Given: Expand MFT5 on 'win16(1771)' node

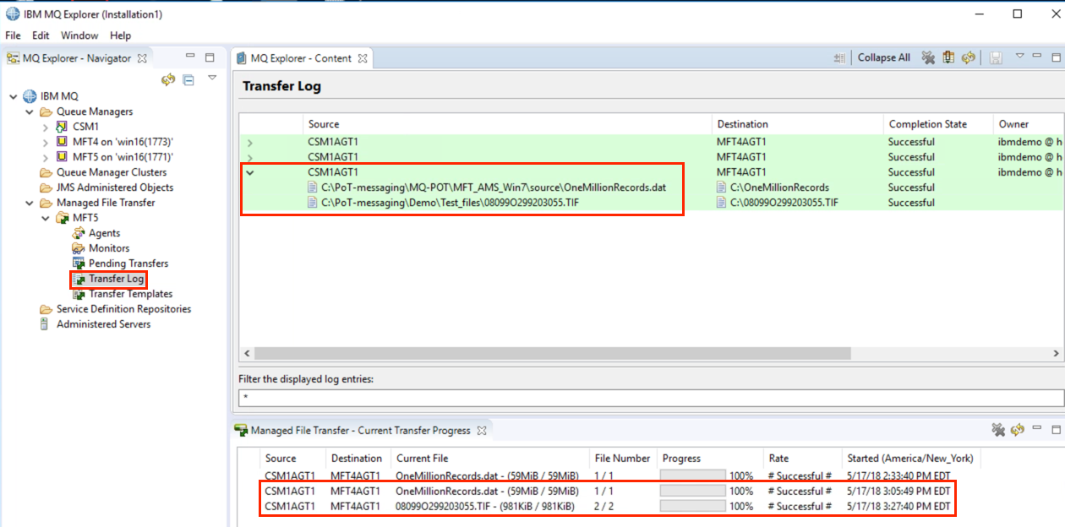Looking at the screenshot, I should [45, 157].
